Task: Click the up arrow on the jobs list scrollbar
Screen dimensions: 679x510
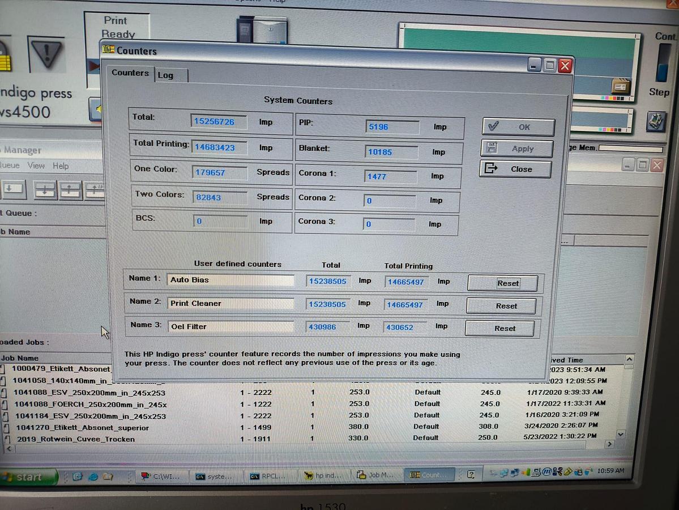Action: coord(629,358)
